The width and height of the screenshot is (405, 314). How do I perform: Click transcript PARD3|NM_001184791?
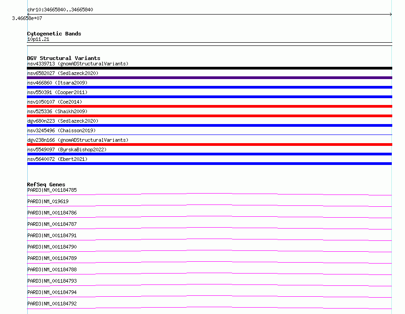point(52,235)
